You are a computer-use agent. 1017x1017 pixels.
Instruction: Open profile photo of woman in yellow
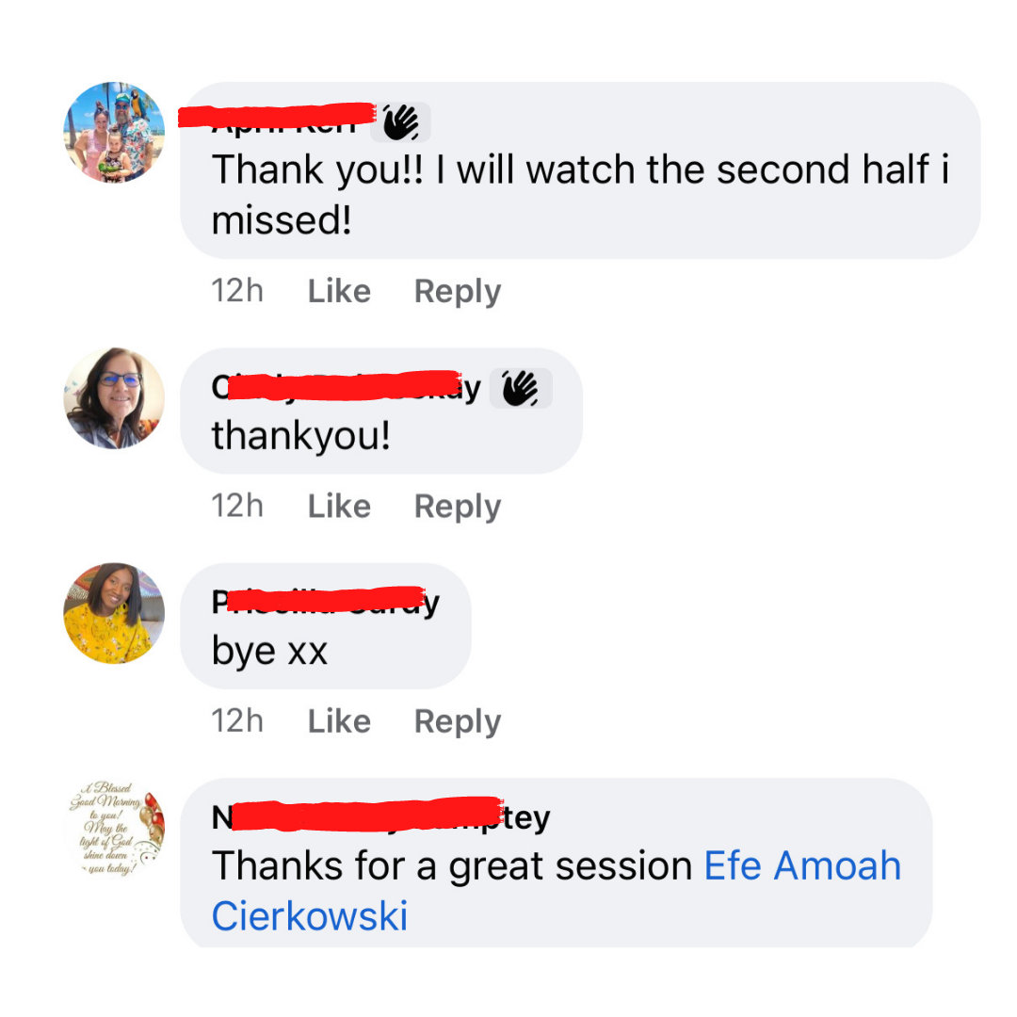click(x=114, y=613)
